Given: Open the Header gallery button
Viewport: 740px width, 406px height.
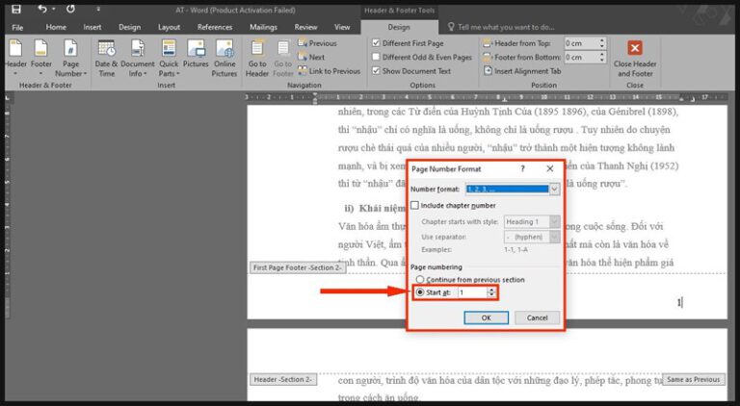Looking at the screenshot, I should click(15, 59).
